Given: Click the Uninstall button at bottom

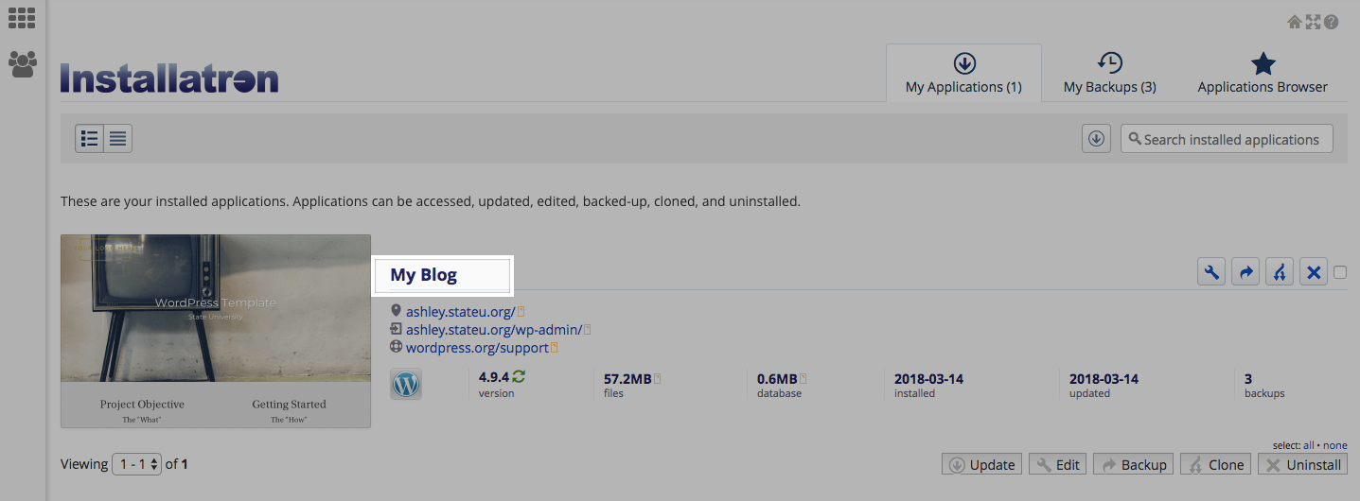Looking at the screenshot, I should pyautogui.click(x=1303, y=464).
